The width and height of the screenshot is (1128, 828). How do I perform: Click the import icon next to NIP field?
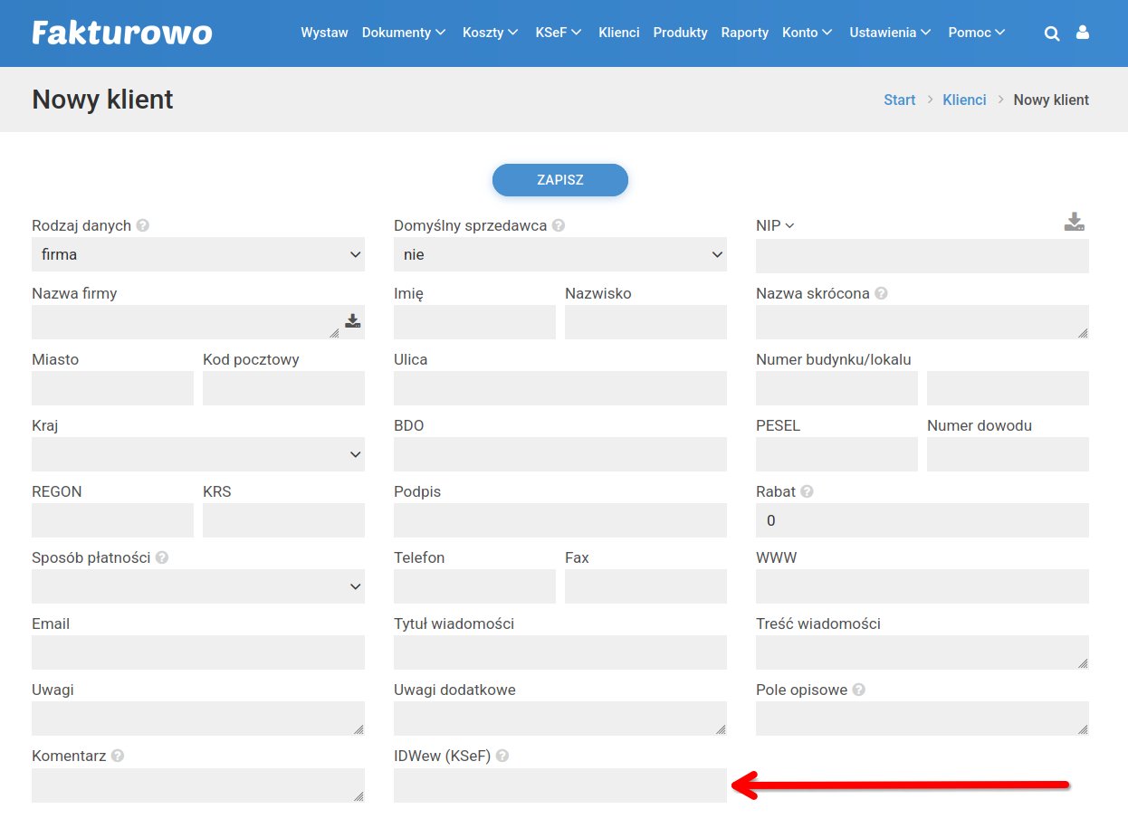[x=1074, y=220]
